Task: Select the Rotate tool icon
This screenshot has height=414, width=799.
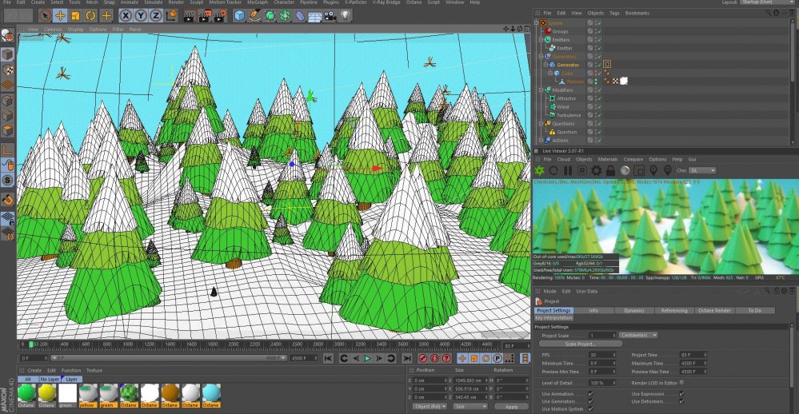Action: pos(90,15)
